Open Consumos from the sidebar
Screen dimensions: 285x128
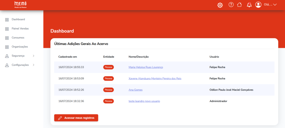18,38
